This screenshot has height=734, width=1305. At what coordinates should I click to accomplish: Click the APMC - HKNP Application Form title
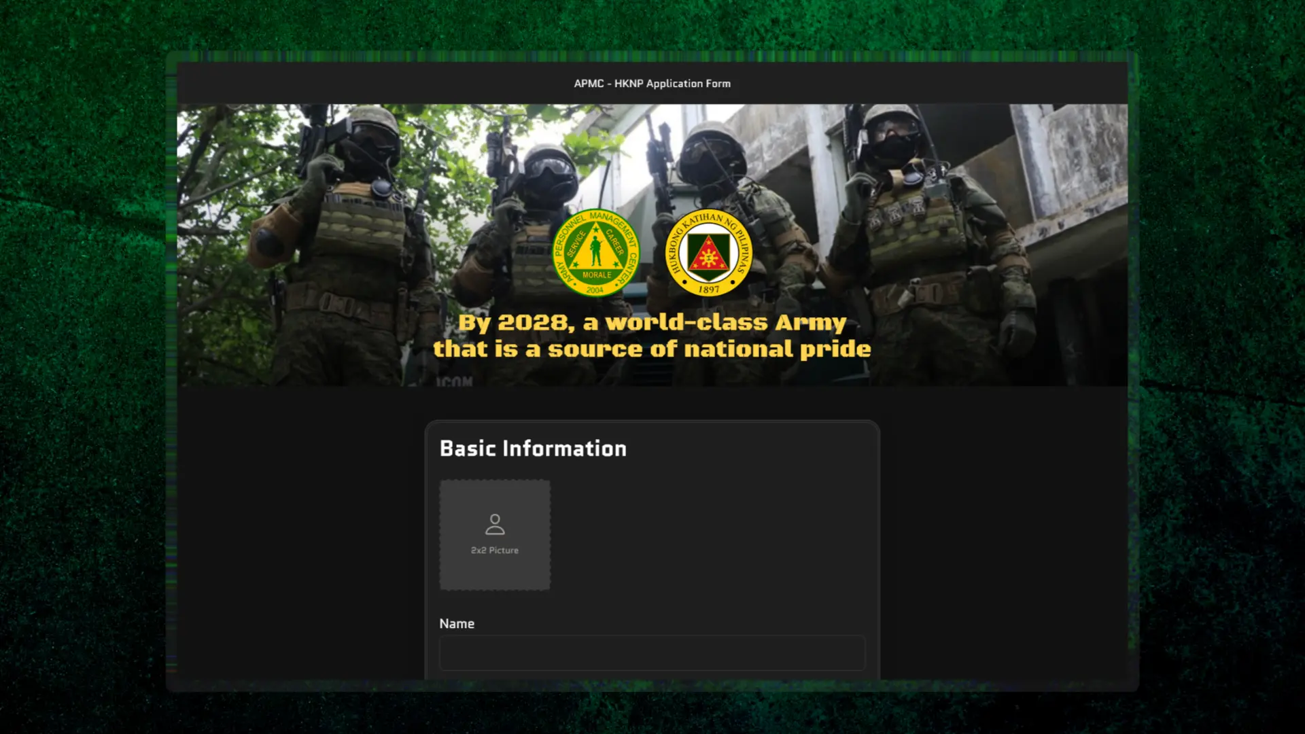(x=652, y=84)
